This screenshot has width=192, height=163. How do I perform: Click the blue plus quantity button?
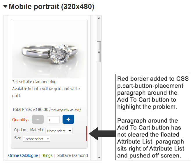click(68, 119)
